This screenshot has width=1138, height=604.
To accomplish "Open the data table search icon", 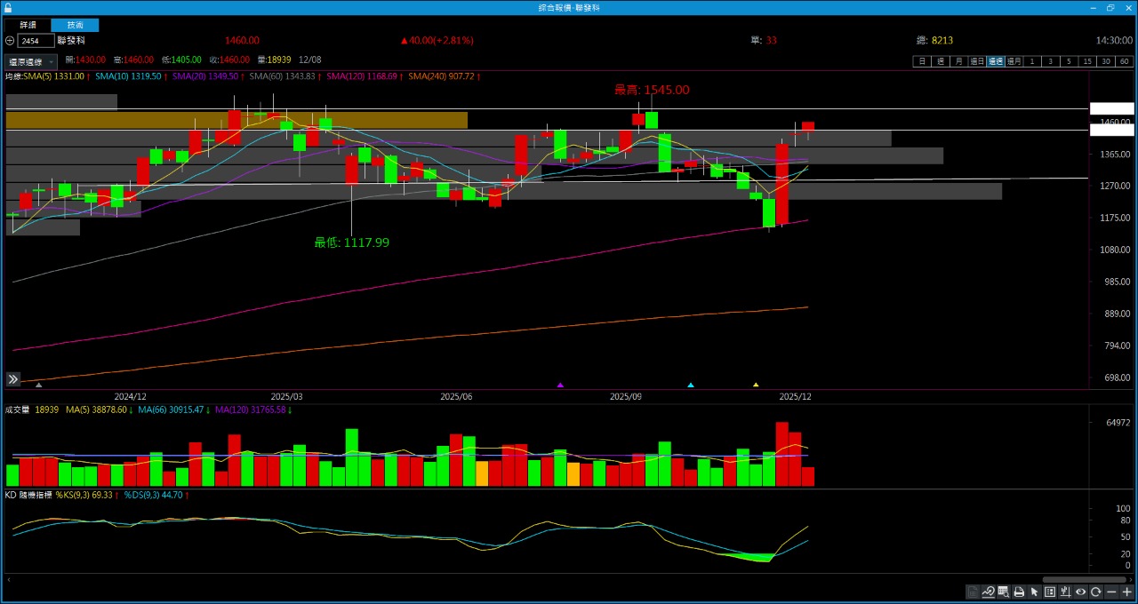I will click(x=1003, y=592).
